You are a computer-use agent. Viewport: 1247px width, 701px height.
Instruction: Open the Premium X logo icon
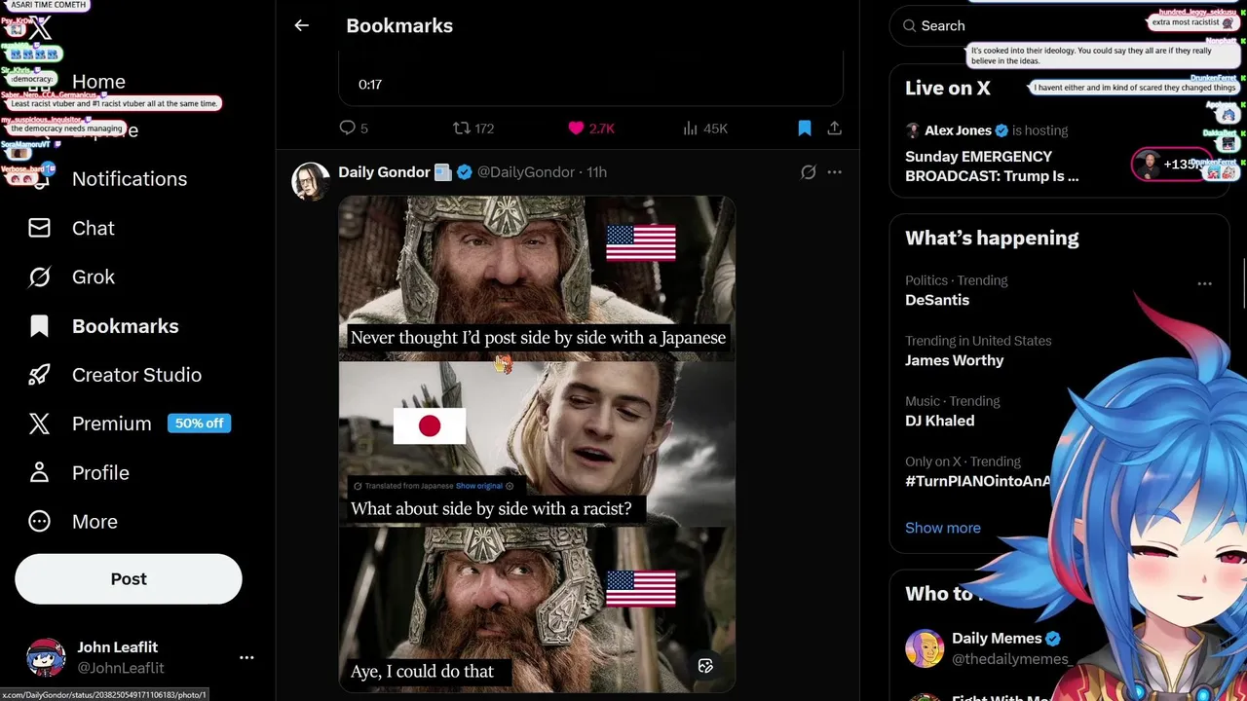pyautogui.click(x=39, y=424)
